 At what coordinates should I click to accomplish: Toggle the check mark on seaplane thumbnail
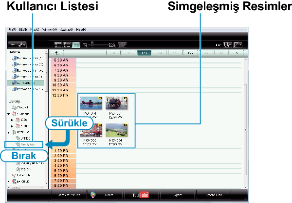pyautogui.click(x=81, y=98)
